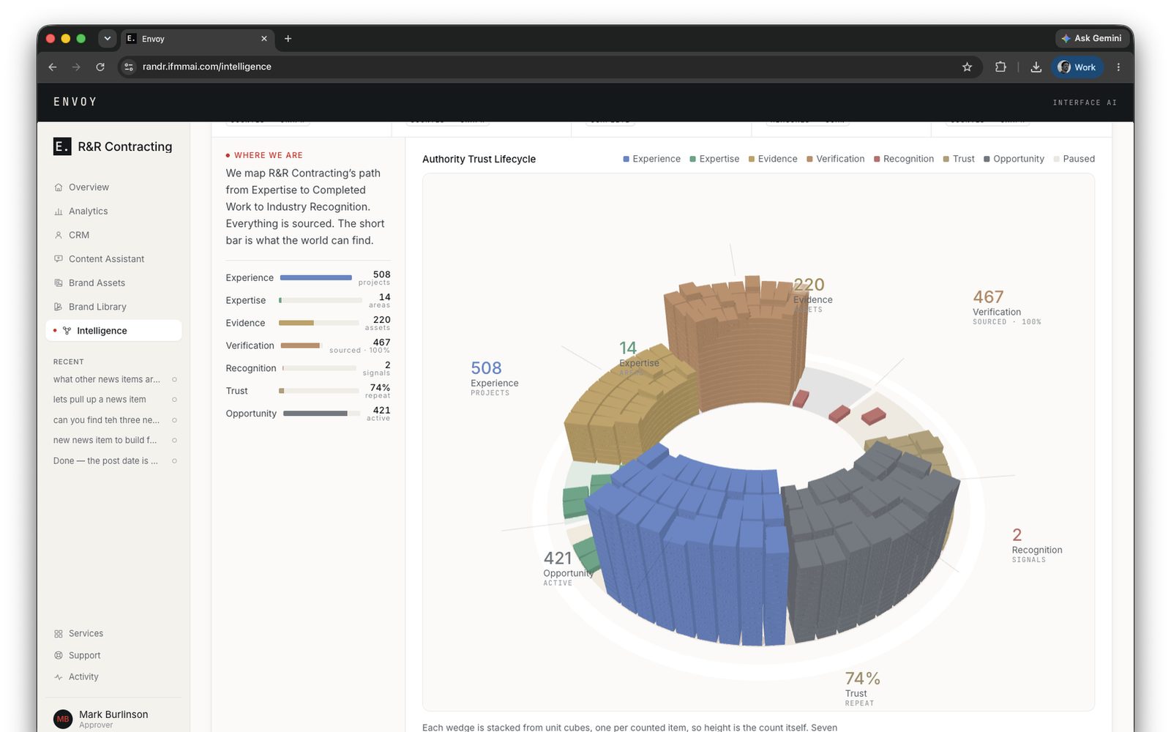Toggle the Verification legend item
This screenshot has width=1171, height=732.
(836, 159)
